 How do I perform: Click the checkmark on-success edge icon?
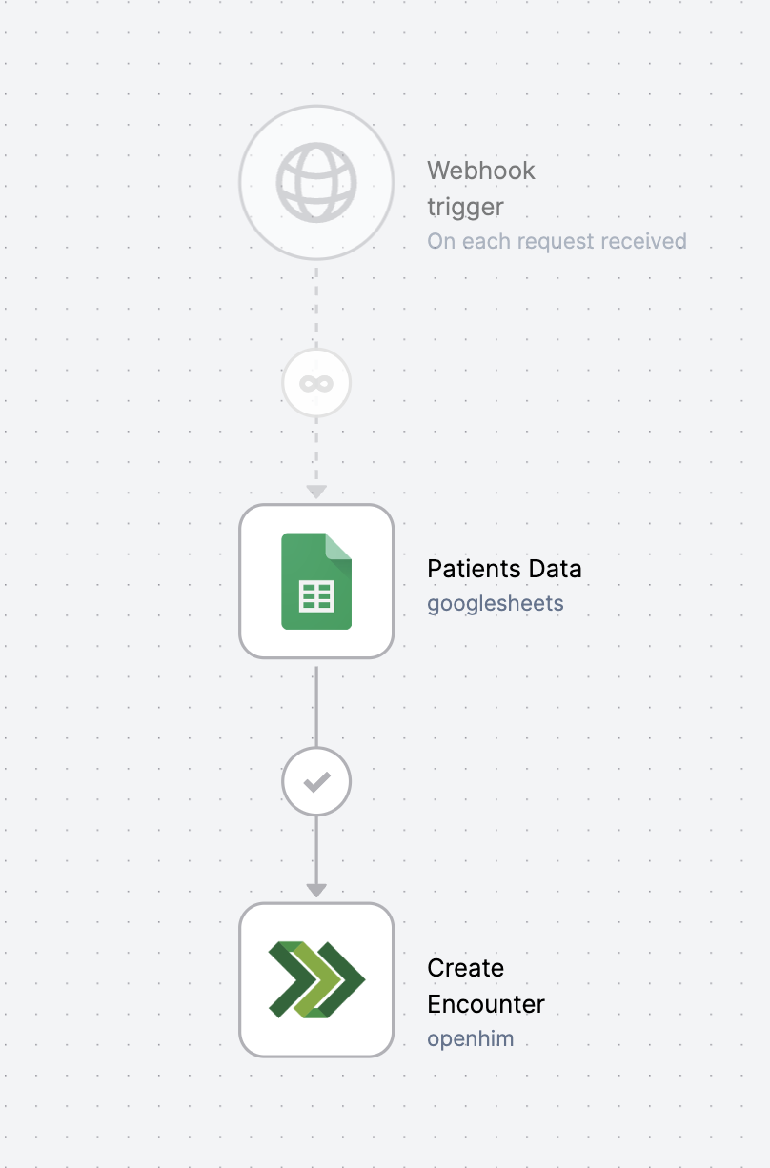(316, 782)
